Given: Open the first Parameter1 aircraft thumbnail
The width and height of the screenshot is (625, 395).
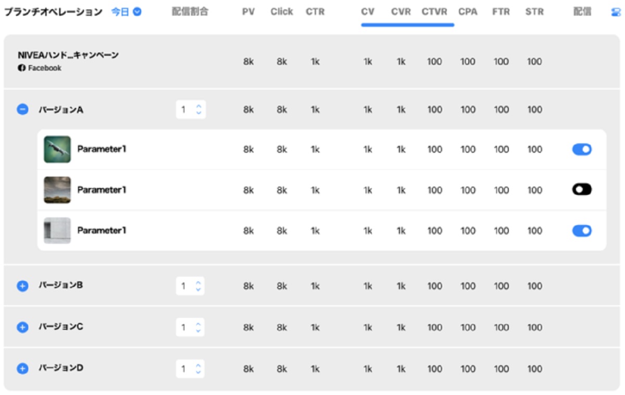Looking at the screenshot, I should 57,150.
